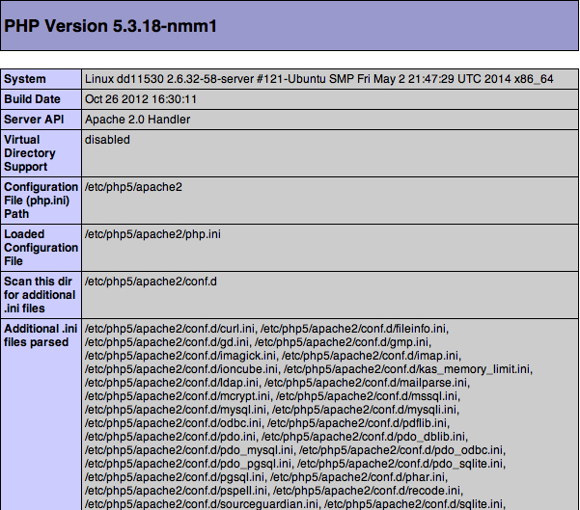Select the Linux dd11530 system value text
580x510 pixels.
pos(318,79)
